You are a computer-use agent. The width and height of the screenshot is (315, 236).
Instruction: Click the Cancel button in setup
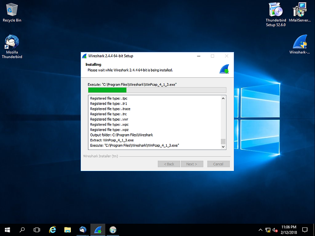coord(218,164)
